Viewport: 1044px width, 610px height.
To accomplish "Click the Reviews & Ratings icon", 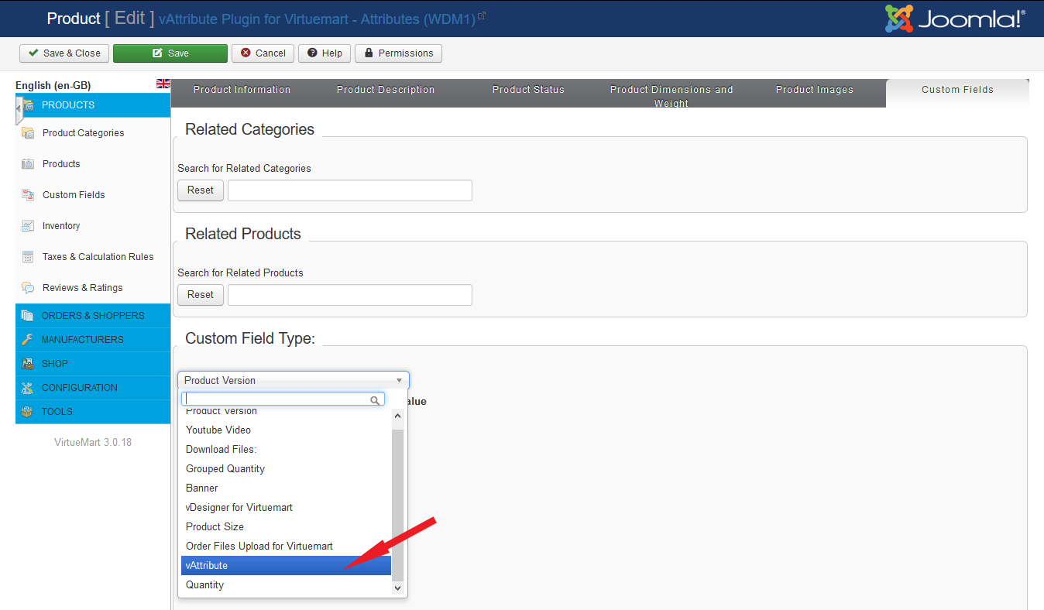I will pyautogui.click(x=28, y=288).
